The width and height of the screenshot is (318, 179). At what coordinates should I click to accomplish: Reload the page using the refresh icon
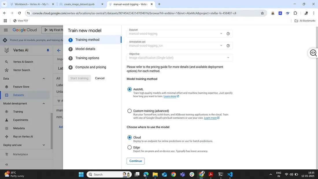tap(19, 13)
